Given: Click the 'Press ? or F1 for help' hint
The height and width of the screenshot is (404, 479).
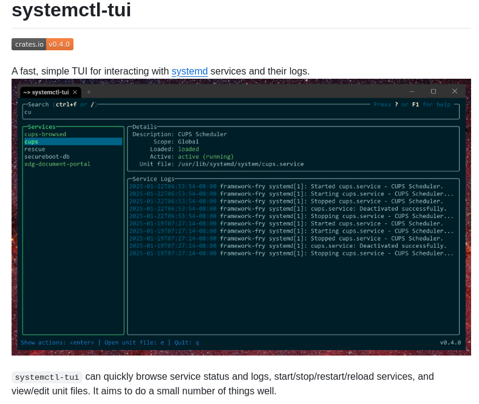Looking at the screenshot, I should [412, 105].
